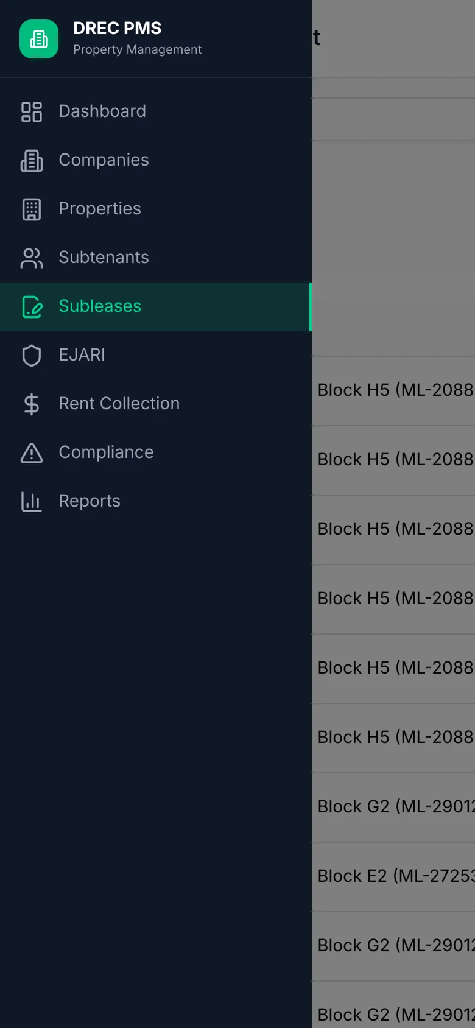This screenshot has height=1028, width=475.
Task: Click the Properties building icon
Action: pyautogui.click(x=32, y=209)
